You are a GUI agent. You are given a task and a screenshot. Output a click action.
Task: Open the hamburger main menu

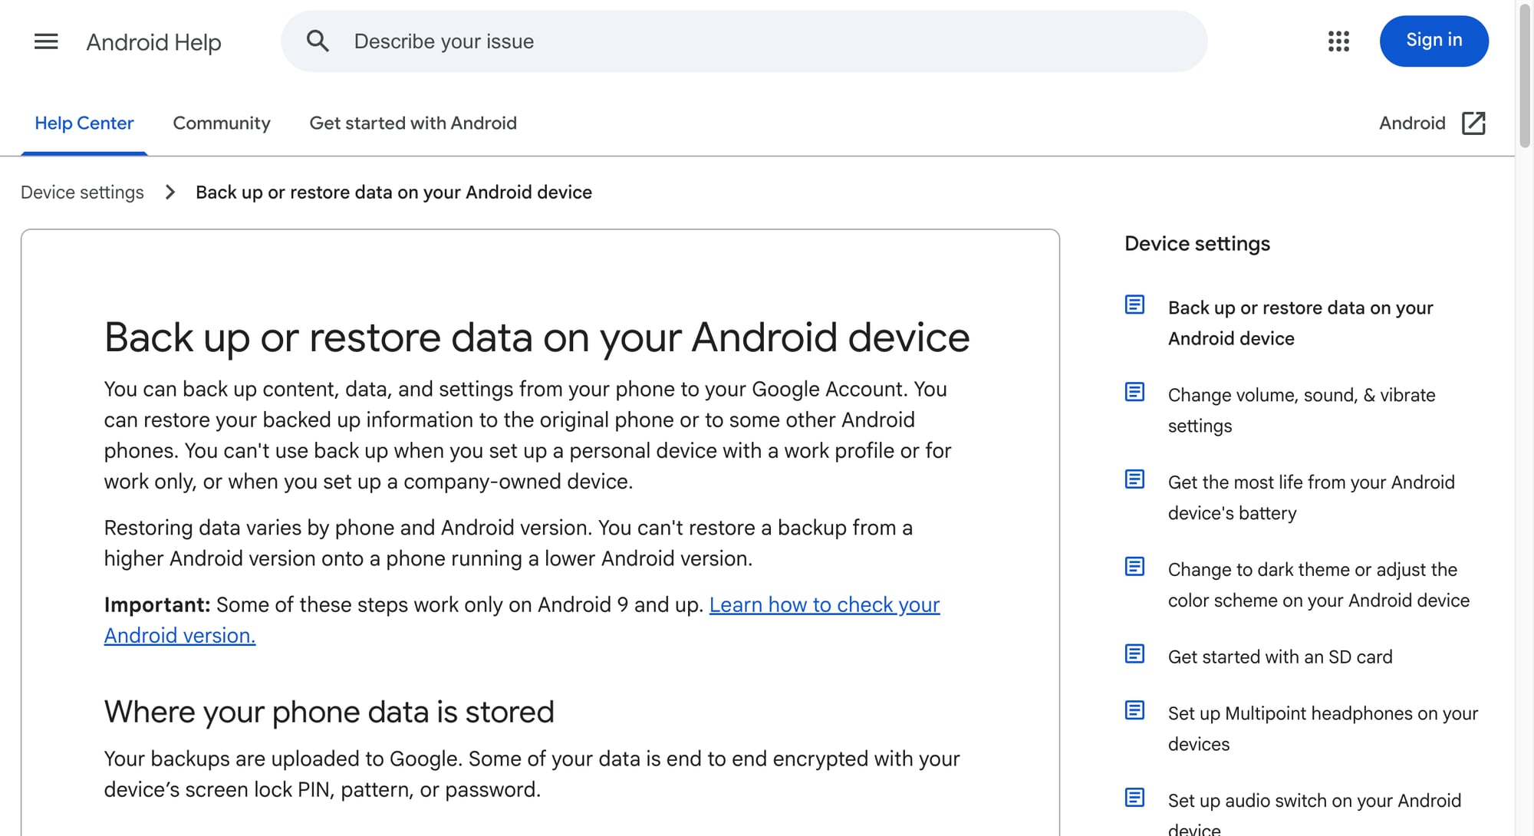(x=46, y=41)
